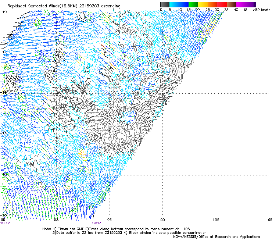
Task: Click the '35' legend tick label
Action: (x=226, y=10)
